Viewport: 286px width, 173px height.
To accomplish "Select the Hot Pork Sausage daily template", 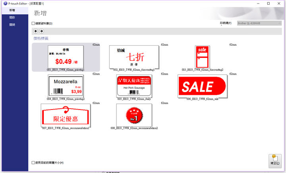I will click(x=134, y=86).
